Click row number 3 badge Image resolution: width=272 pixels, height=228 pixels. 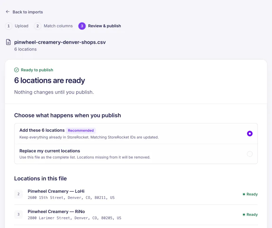(18, 214)
